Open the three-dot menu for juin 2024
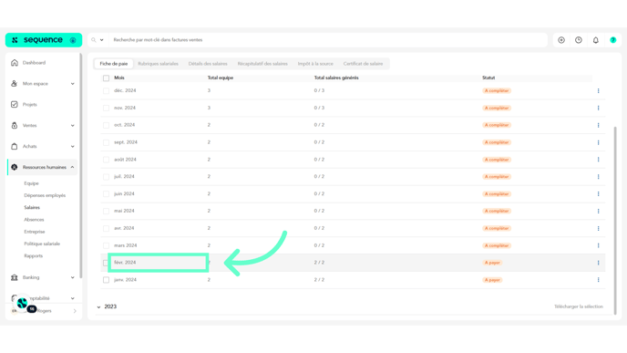The image size is (627, 353). (598, 193)
